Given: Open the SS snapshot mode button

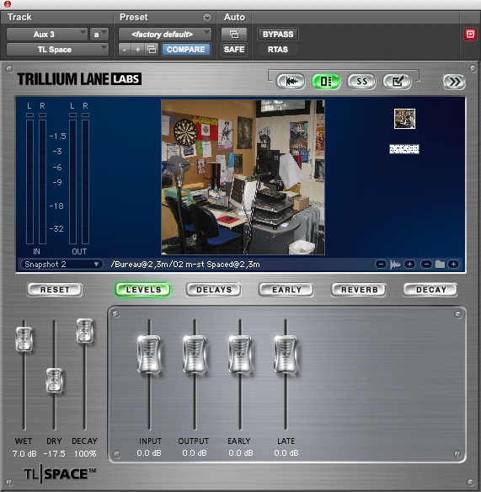Looking at the screenshot, I should pos(361,82).
